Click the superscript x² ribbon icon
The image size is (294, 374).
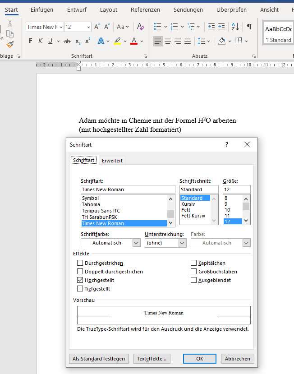coord(87,41)
